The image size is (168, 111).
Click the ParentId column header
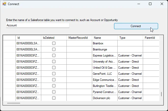(x=151, y=38)
